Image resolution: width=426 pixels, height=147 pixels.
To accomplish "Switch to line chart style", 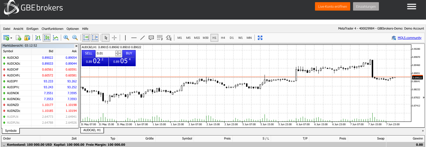I will pos(56,38).
